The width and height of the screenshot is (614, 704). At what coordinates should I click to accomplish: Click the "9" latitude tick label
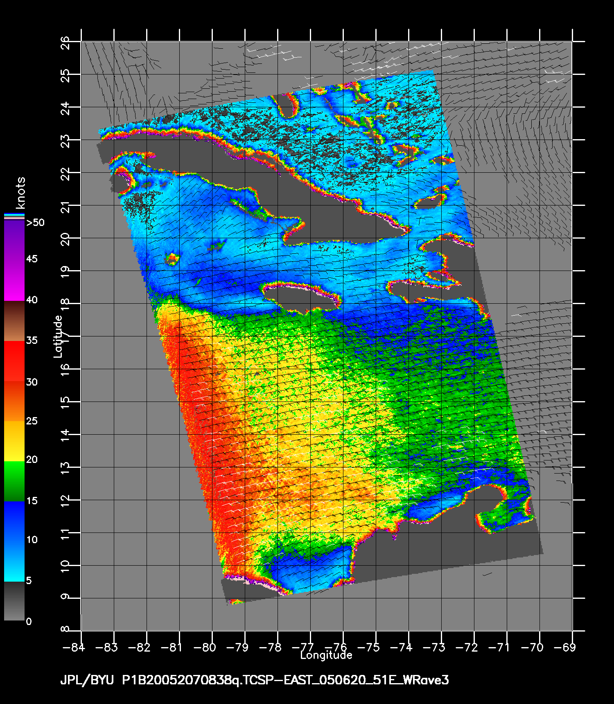(x=65, y=596)
